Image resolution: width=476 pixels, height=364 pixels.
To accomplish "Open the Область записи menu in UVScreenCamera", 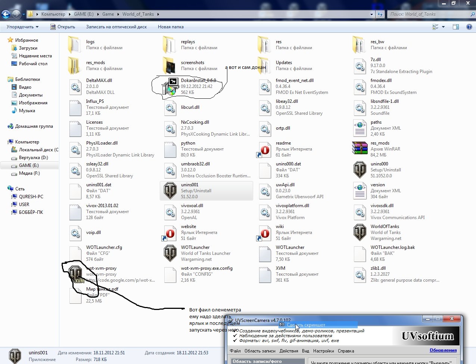I will tap(260, 351).
